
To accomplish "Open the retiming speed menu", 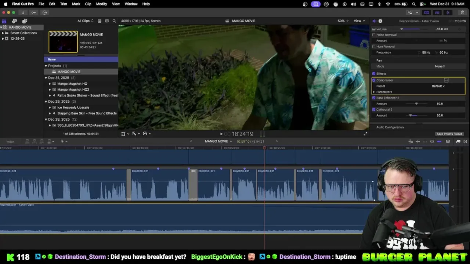I will pyautogui.click(x=147, y=134).
